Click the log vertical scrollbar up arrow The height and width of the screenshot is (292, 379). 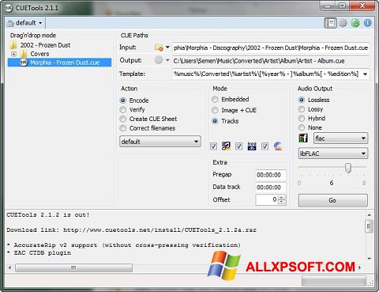(369, 215)
